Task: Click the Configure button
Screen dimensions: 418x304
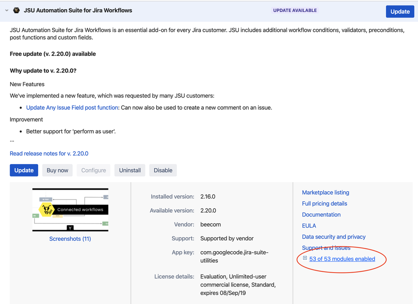Action: [93, 170]
